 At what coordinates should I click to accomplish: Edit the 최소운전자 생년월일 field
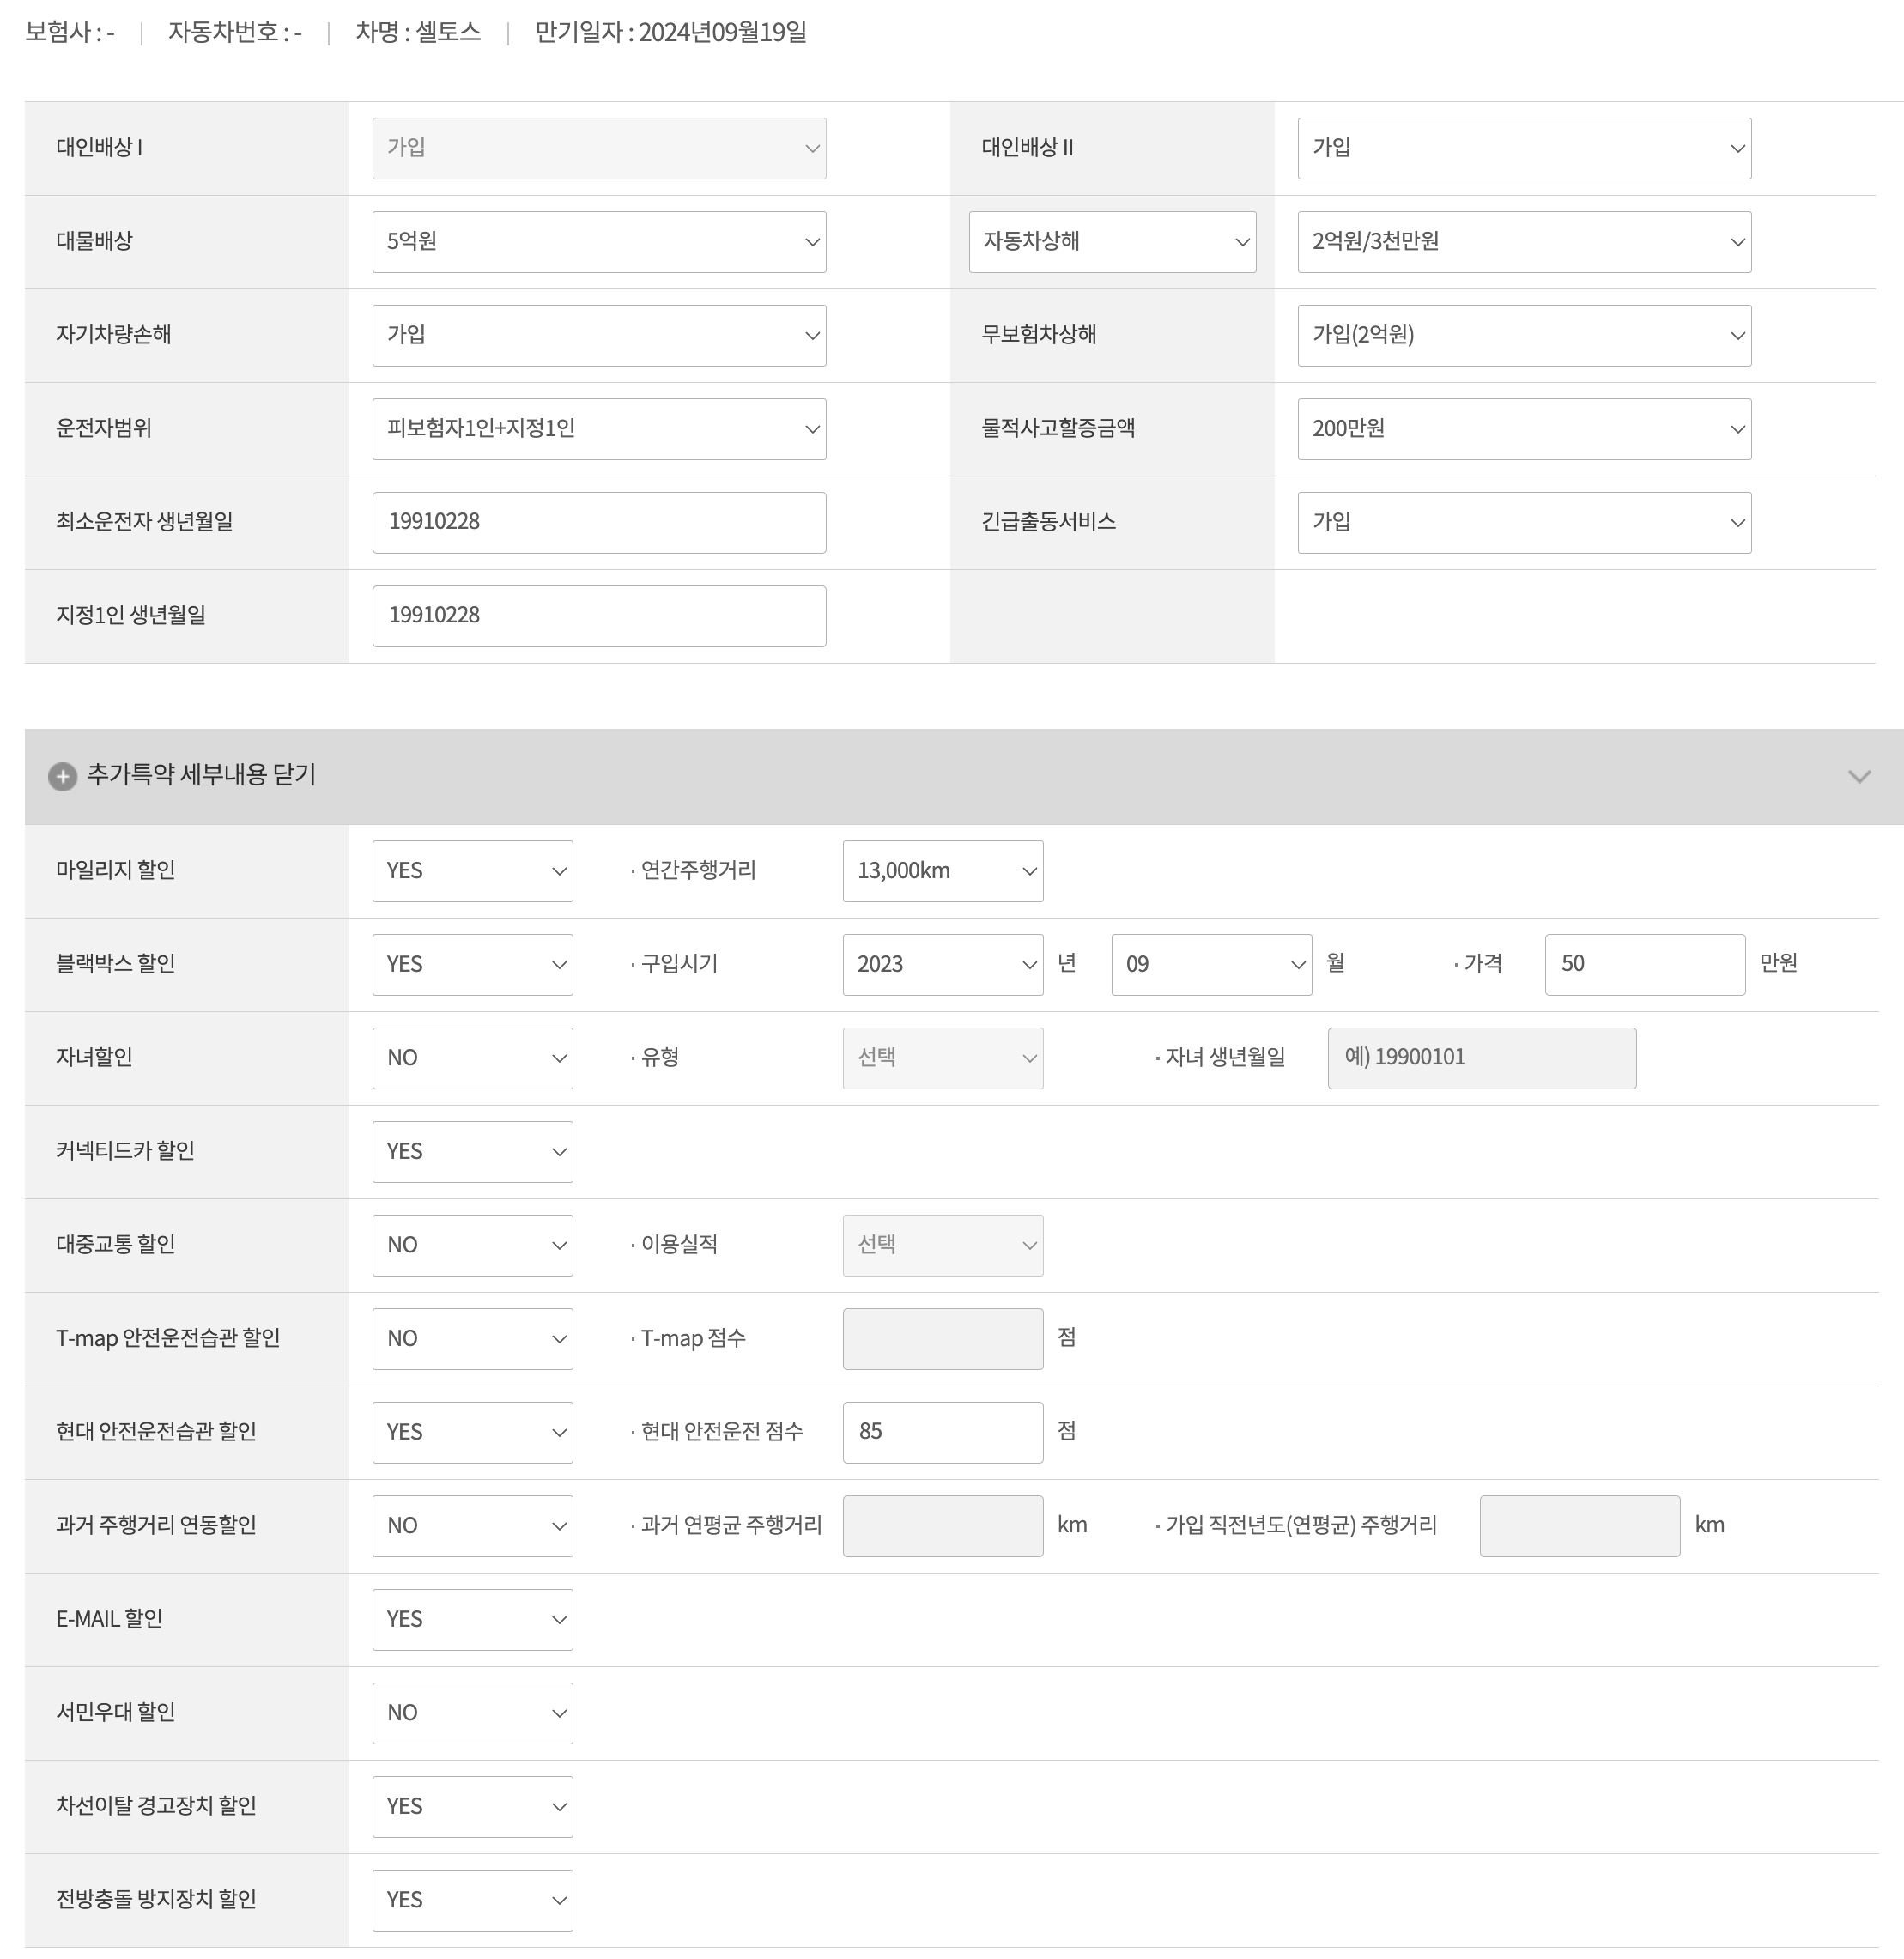point(598,521)
